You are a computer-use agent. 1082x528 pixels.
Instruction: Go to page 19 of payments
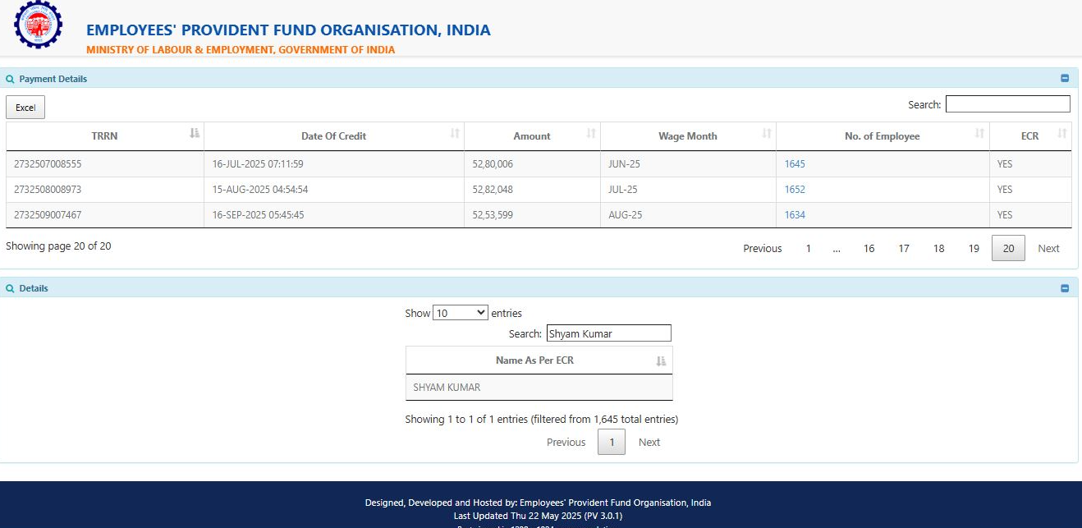point(974,248)
